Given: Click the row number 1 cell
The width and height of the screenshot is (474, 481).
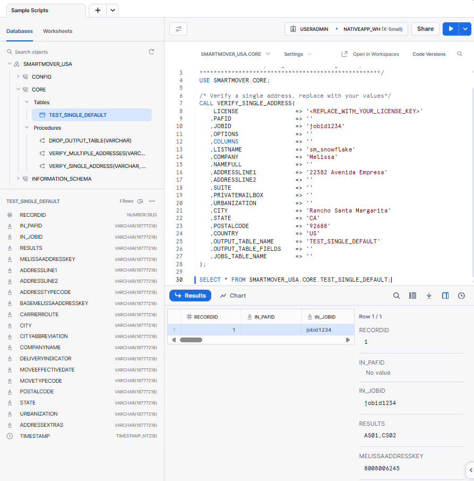Looking at the screenshot, I should (174, 330).
